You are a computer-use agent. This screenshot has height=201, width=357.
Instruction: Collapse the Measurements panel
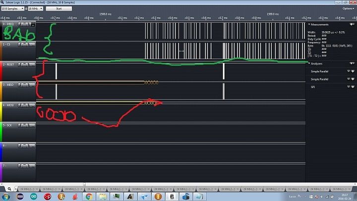pyautogui.click(x=309, y=24)
